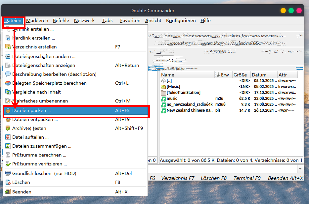Open the command line history dropdown
Image resolution: width=309 pixels, height=204 pixels.
tap(300, 169)
